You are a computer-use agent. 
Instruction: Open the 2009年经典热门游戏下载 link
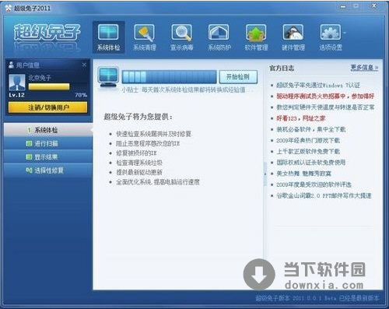point(308,140)
